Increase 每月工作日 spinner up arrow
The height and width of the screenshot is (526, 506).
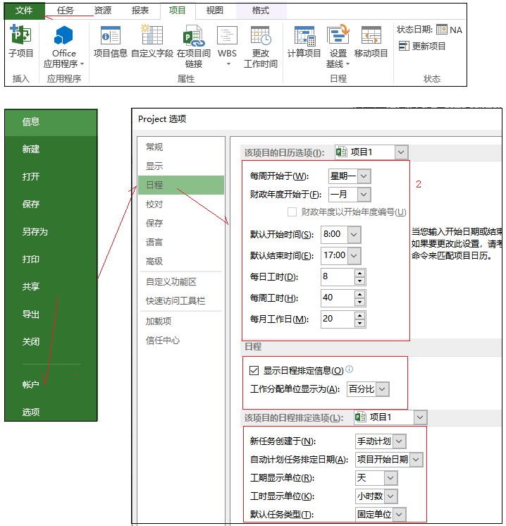click(x=360, y=316)
